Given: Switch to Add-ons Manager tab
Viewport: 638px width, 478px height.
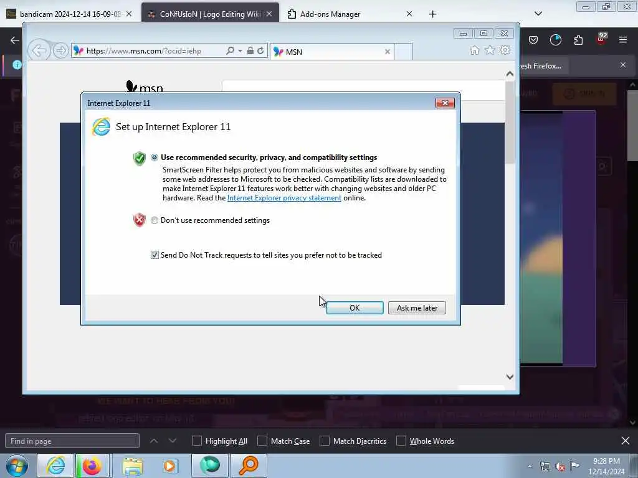Looking at the screenshot, I should point(350,14).
